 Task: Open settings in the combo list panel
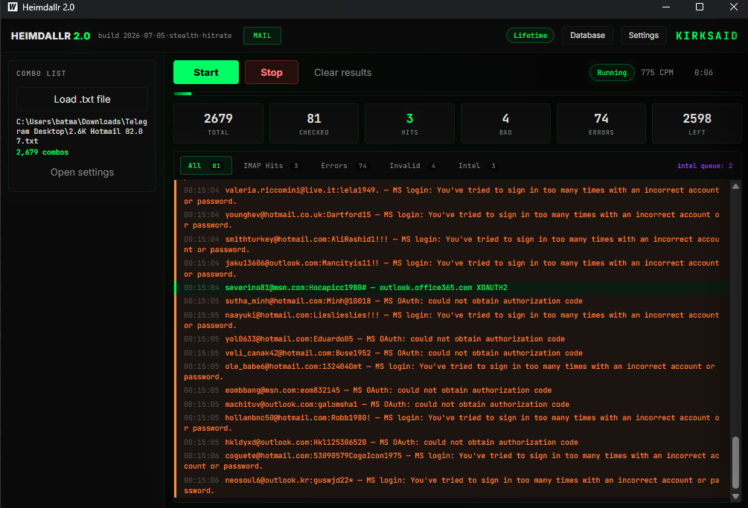point(82,172)
